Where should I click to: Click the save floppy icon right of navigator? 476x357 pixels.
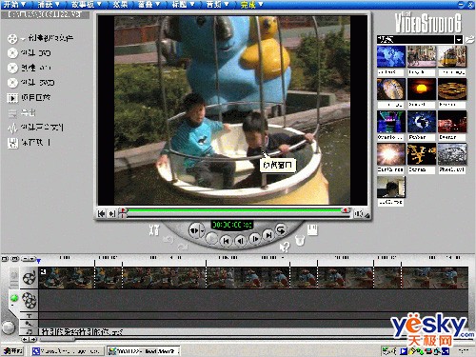(x=312, y=229)
